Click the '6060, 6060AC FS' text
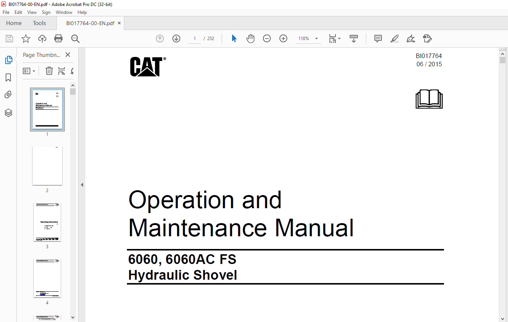Viewport: 508px width, 322px height. (182, 259)
